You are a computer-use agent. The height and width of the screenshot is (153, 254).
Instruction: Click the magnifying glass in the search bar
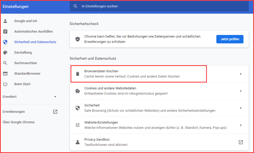tap(76, 6)
